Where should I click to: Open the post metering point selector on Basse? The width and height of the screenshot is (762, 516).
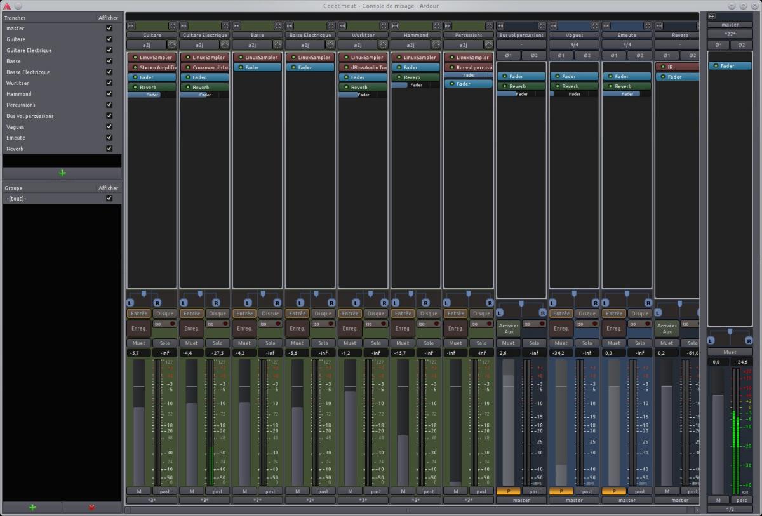pyautogui.click(x=271, y=491)
